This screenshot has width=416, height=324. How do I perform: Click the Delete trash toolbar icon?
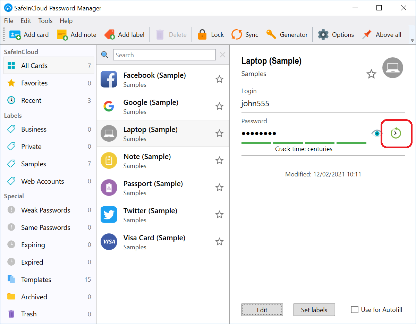160,35
